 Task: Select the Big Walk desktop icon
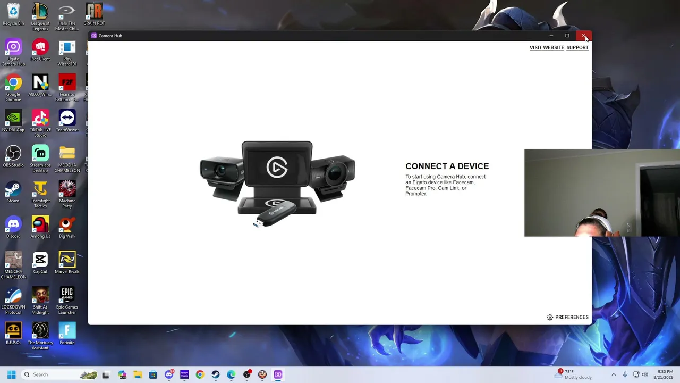tap(67, 227)
